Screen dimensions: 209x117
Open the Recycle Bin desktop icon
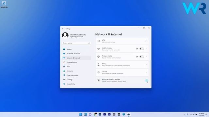click(4, 4)
